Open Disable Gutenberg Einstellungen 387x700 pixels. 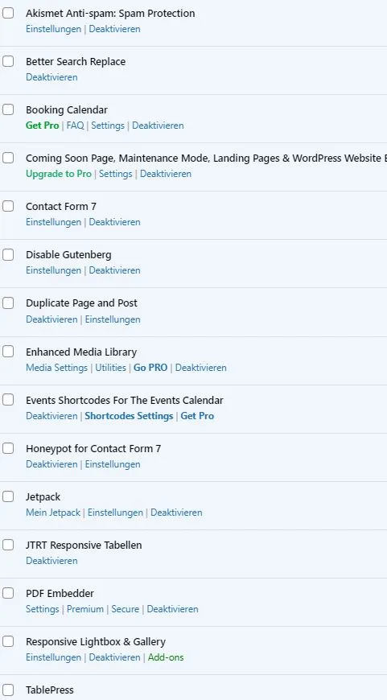[54, 270]
